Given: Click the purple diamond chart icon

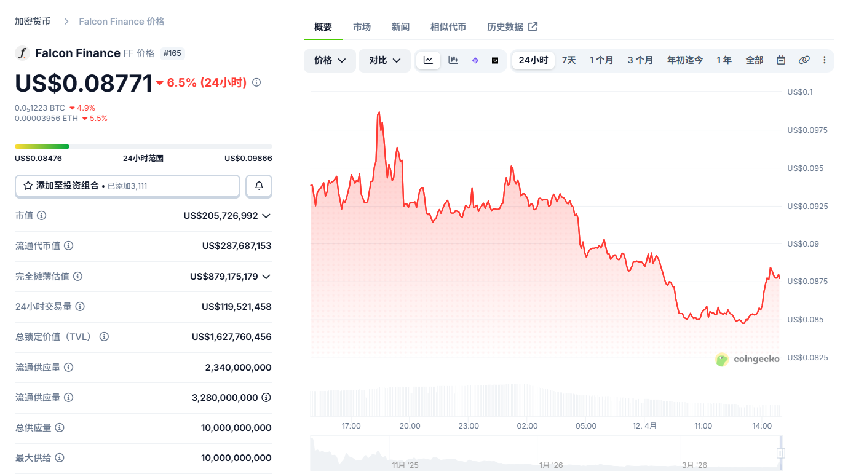Looking at the screenshot, I should pos(475,60).
